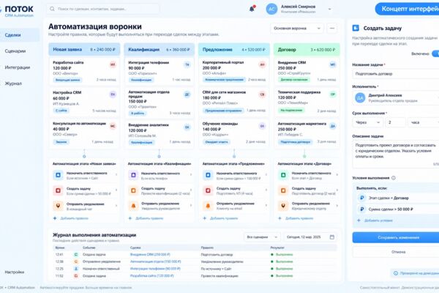This screenshot has width=439, height=293.
Task: Click the ruble icon of «Этап сделки = Договор»
Action: point(361,198)
